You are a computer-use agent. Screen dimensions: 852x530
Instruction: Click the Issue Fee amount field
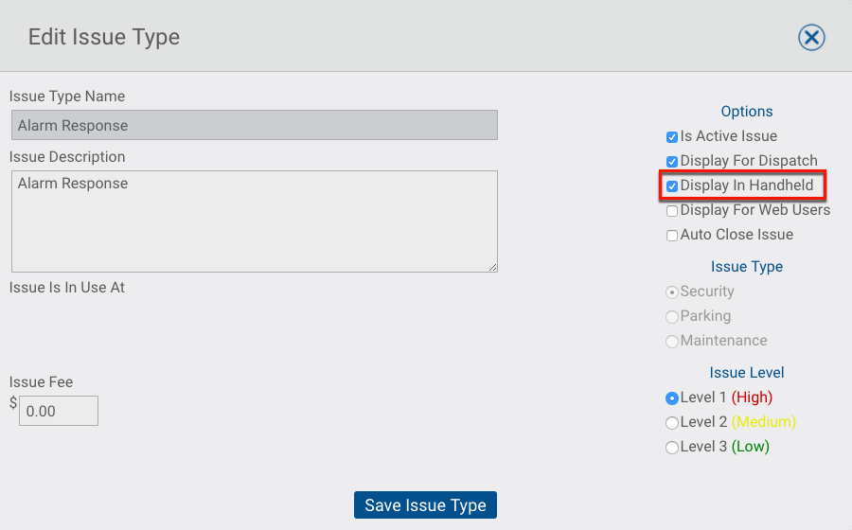[x=59, y=411]
